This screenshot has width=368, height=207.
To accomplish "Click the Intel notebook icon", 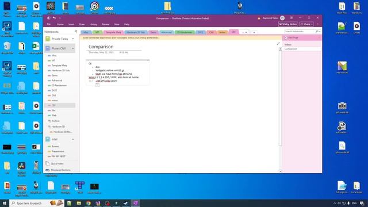I will [48, 139].
